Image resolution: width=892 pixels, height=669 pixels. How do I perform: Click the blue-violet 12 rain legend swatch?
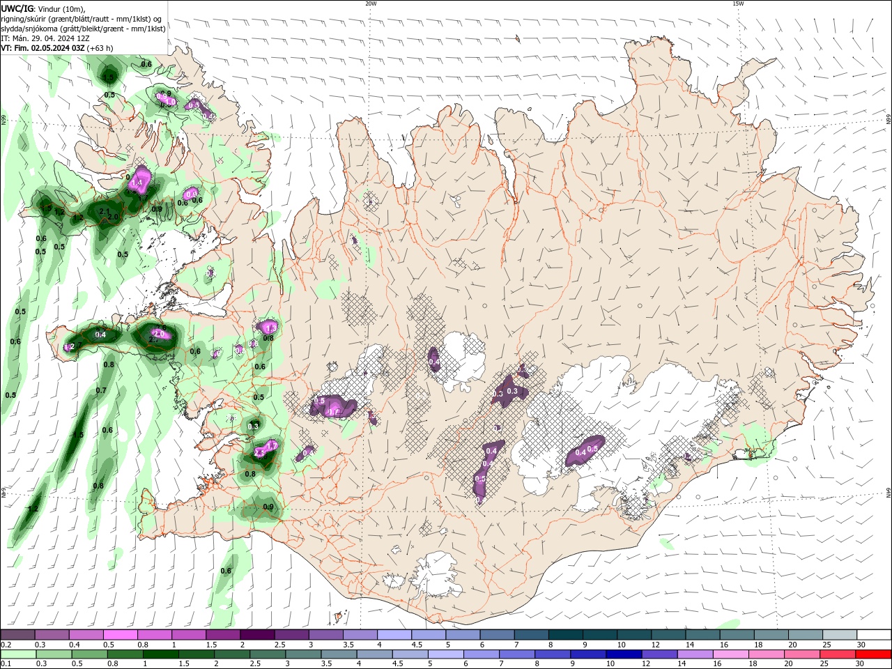pyautogui.click(x=659, y=654)
